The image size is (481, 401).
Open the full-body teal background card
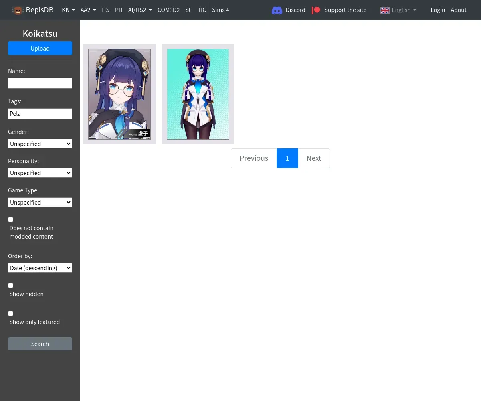(198, 94)
